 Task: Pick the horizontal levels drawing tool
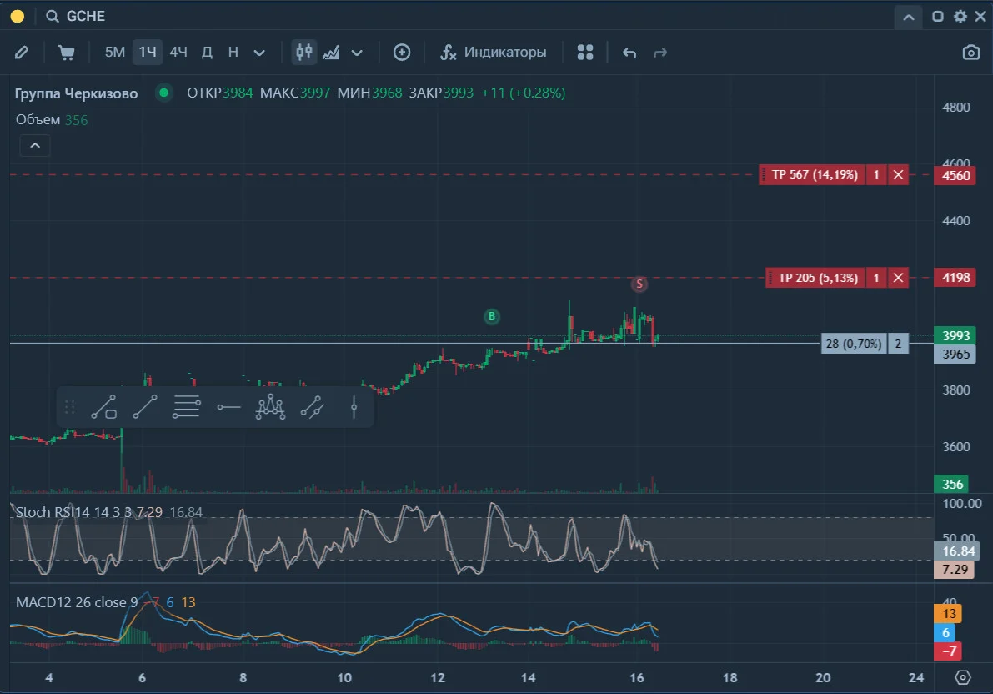187,407
